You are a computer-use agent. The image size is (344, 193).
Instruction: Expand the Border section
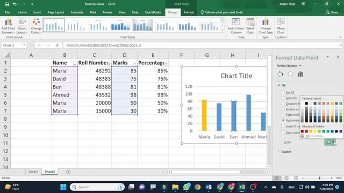tap(279, 151)
